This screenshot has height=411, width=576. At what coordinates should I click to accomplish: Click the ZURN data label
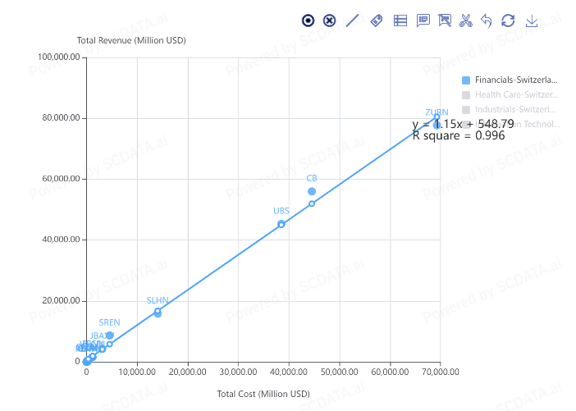[437, 112]
